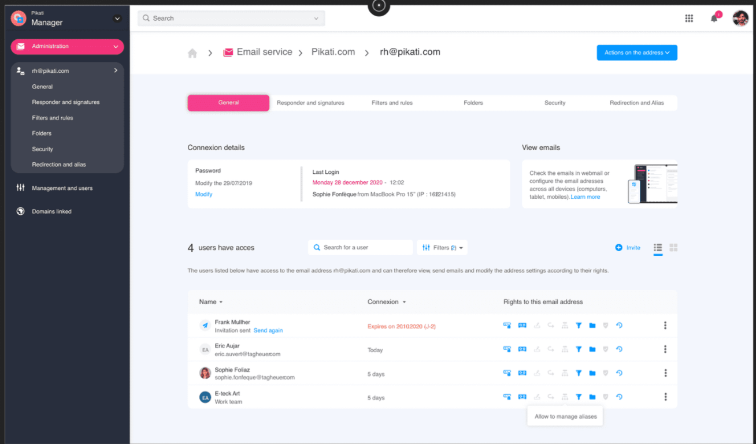Open the apps grid launcher icon
The image size is (756, 444).
[689, 18]
